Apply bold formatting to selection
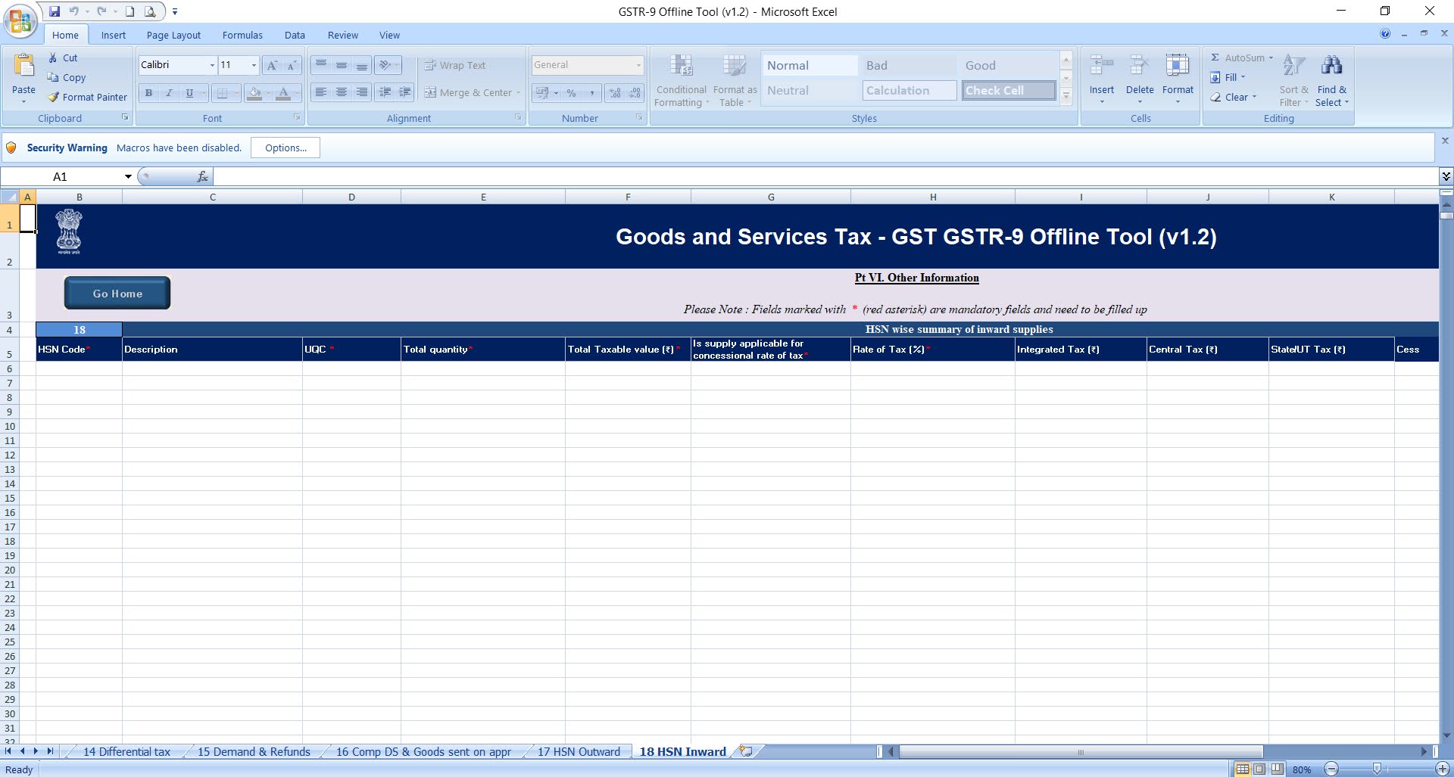Screen dimensions: 1454x777 [x=148, y=93]
